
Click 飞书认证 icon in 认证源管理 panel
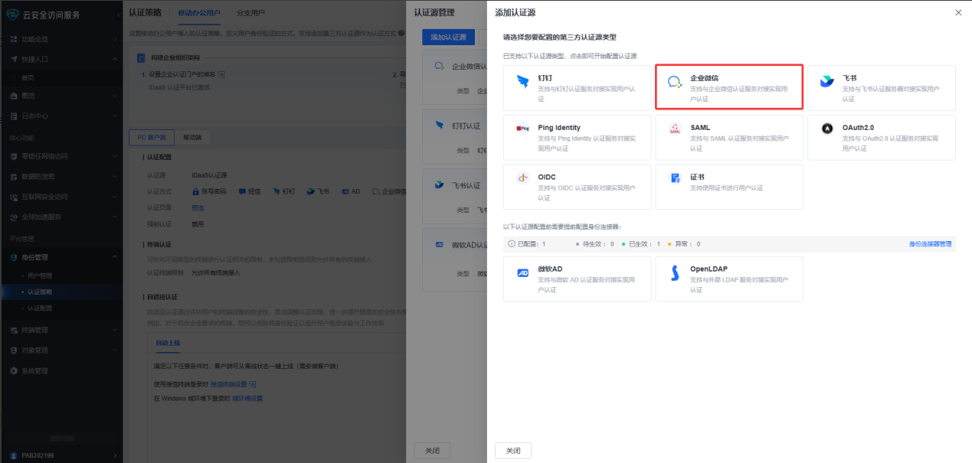440,185
